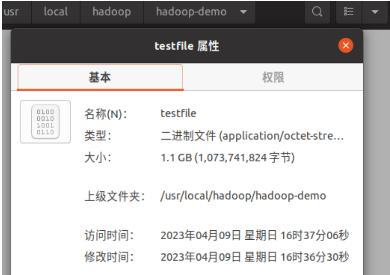Open the view options dropdown arrow
The image size is (390, 275).
point(374,12)
